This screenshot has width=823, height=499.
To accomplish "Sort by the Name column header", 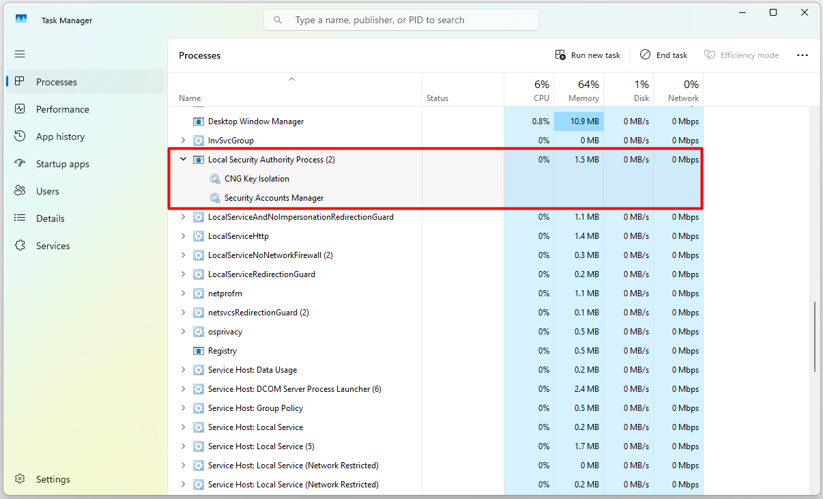I will point(295,89).
